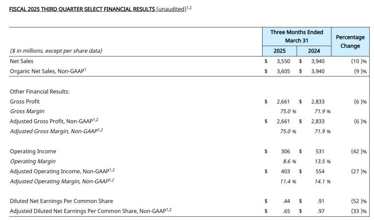
Task: Select the 3,550 Net Sales value
Action: click(x=283, y=61)
